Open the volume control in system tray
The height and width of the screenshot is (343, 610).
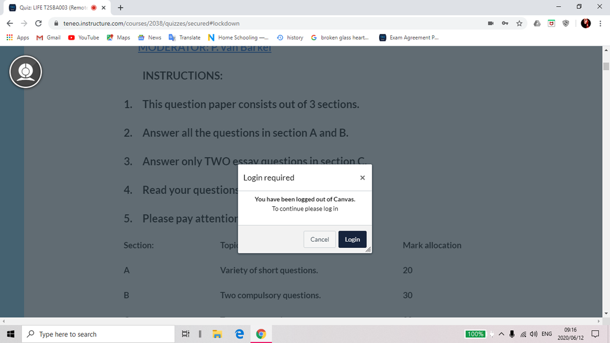534,334
